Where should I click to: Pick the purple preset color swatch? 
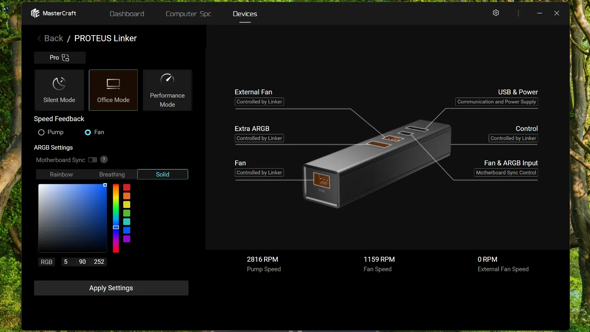(127, 239)
